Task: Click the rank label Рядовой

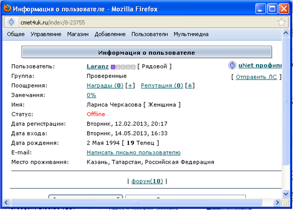Action: coord(154,66)
